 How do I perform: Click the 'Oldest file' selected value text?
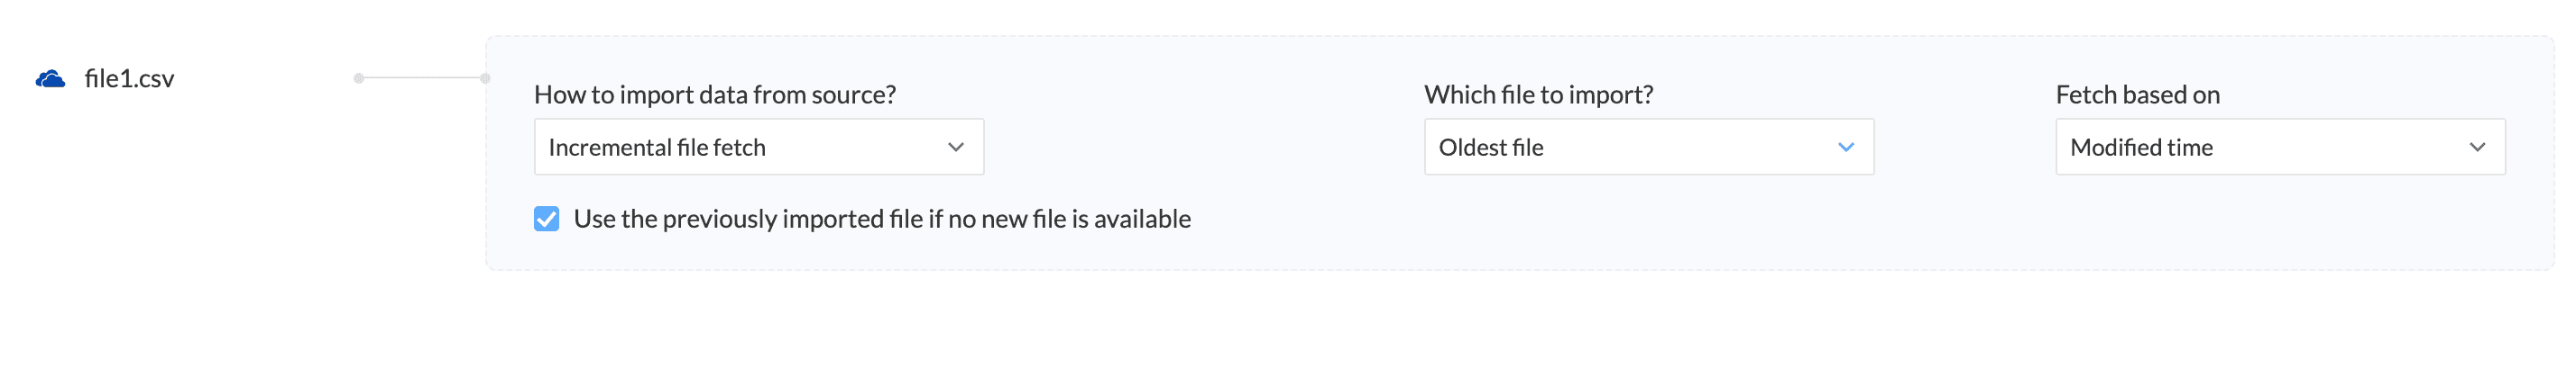(x=1490, y=148)
